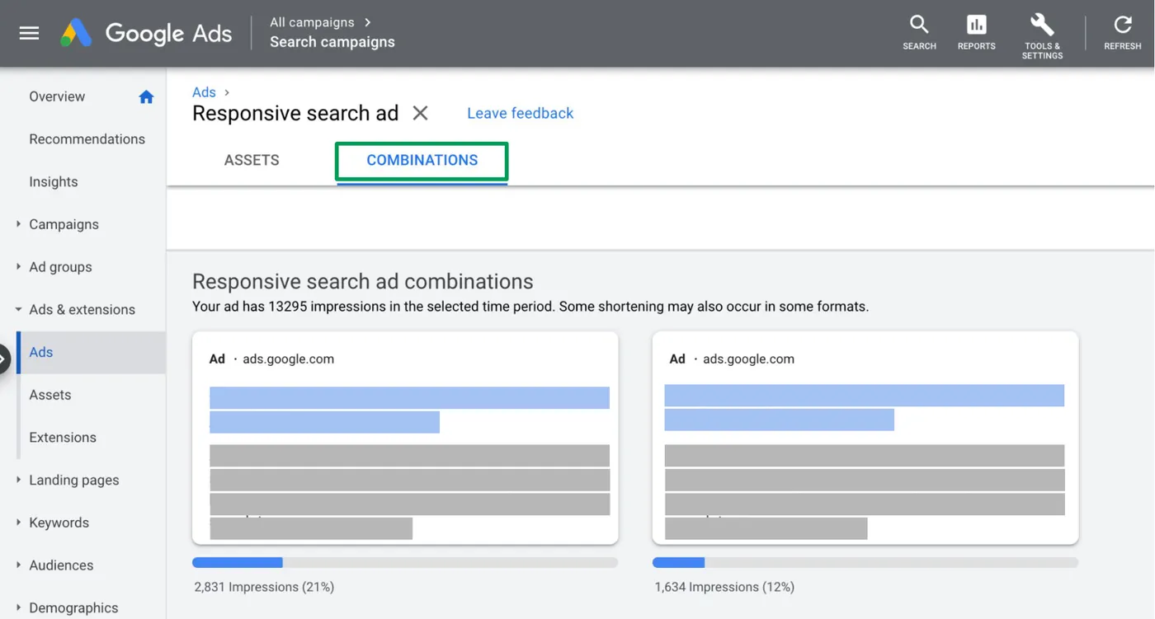This screenshot has height=619, width=1155.
Task: Expand the Audiences sidebar section
Action: (x=18, y=565)
